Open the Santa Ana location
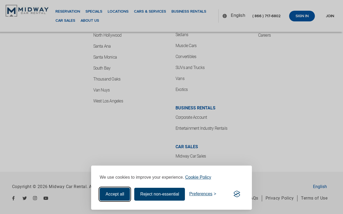Viewport: 343px width, 214px height. [x=102, y=46]
